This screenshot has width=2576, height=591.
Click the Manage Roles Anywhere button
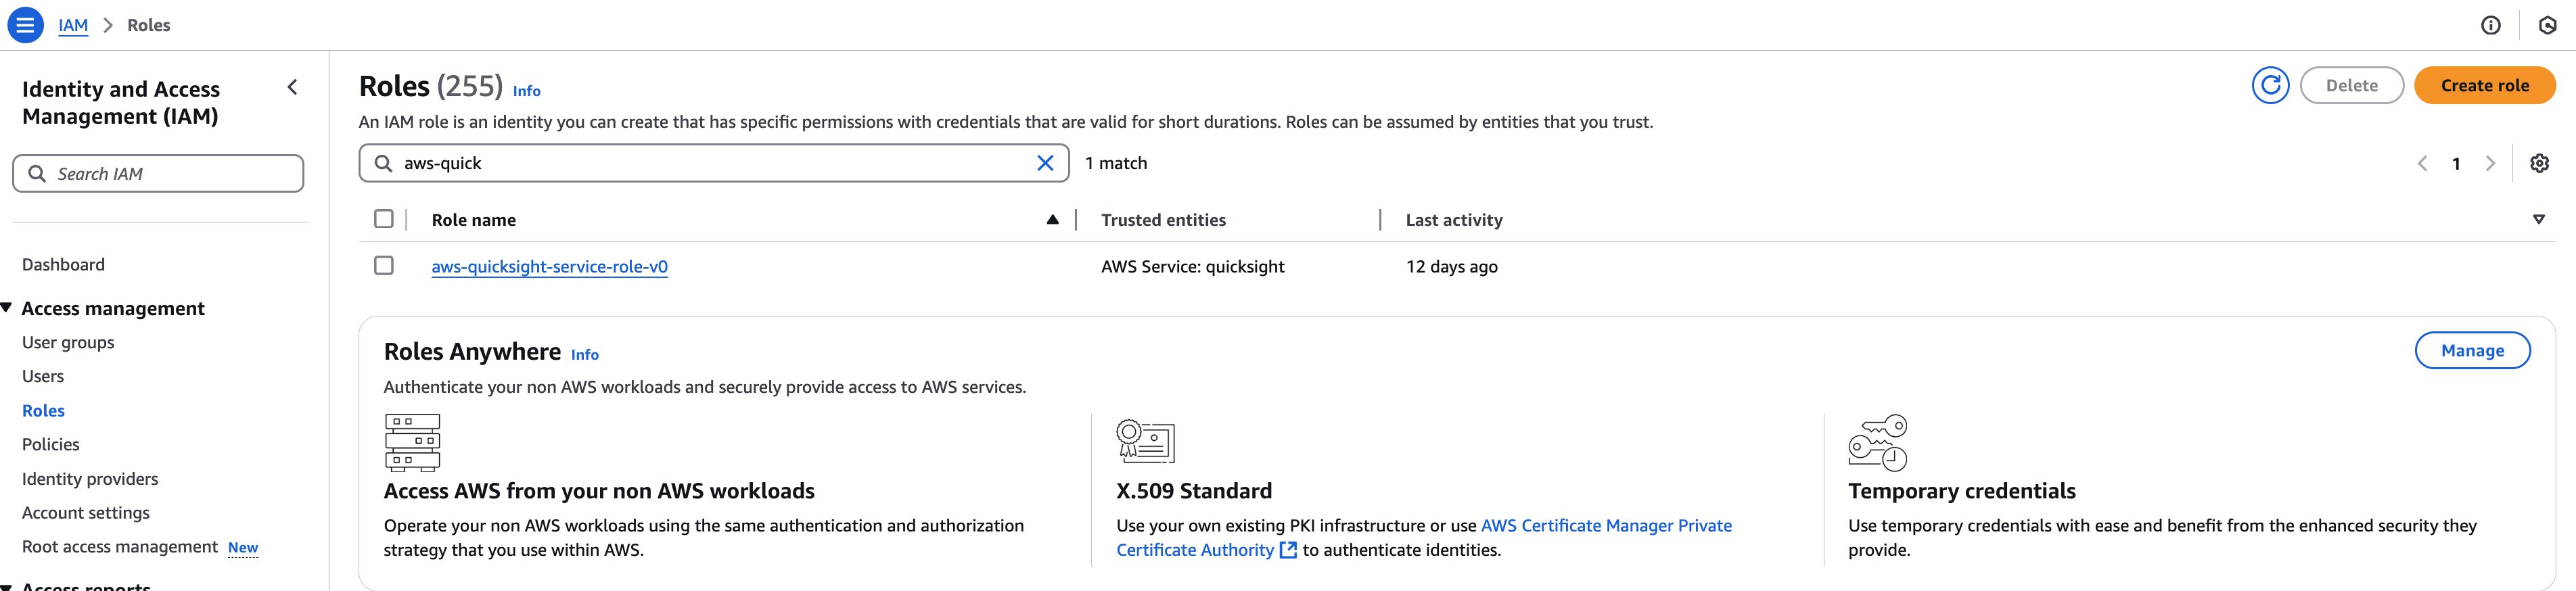2472,351
